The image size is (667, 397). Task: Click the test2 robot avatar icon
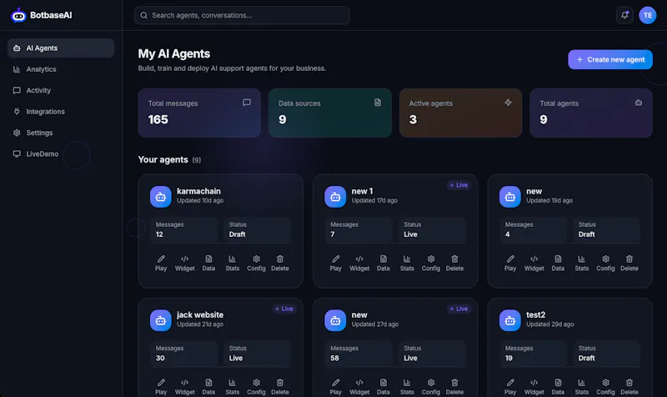click(x=510, y=320)
